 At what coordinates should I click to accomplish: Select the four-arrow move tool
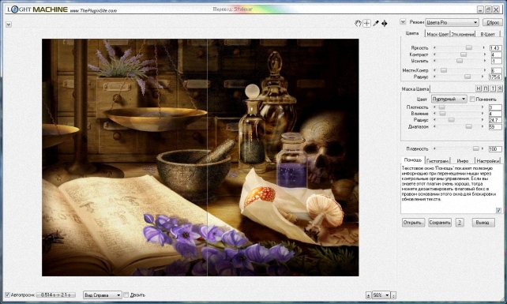pyautogui.click(x=384, y=23)
